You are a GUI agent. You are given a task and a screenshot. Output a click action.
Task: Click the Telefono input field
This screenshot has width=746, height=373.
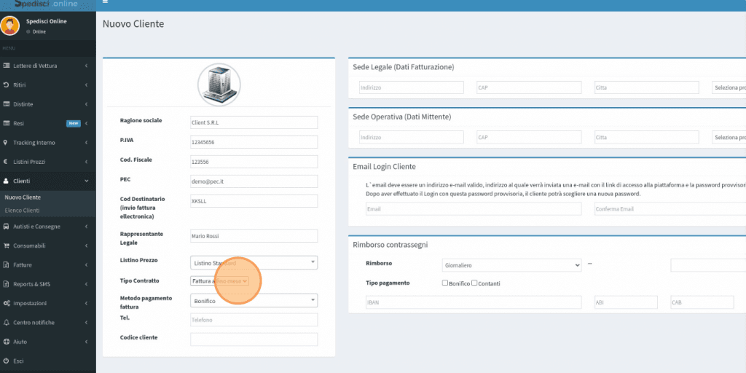[254, 320]
